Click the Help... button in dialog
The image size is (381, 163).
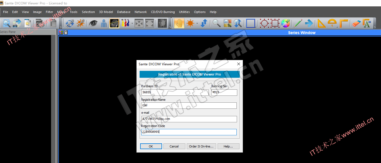(228, 146)
